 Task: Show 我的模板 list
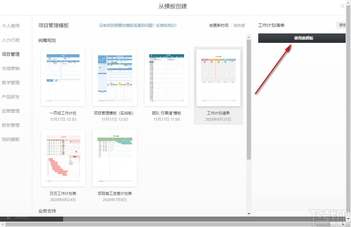[11, 139]
